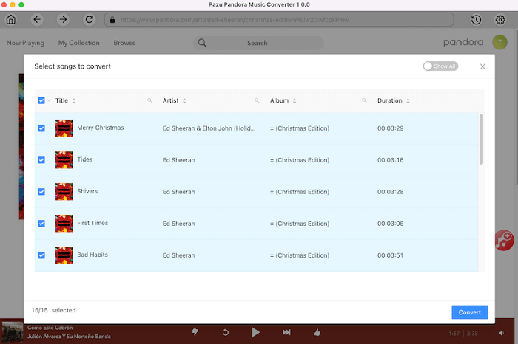Go back using the left arrow

[x=37, y=19]
